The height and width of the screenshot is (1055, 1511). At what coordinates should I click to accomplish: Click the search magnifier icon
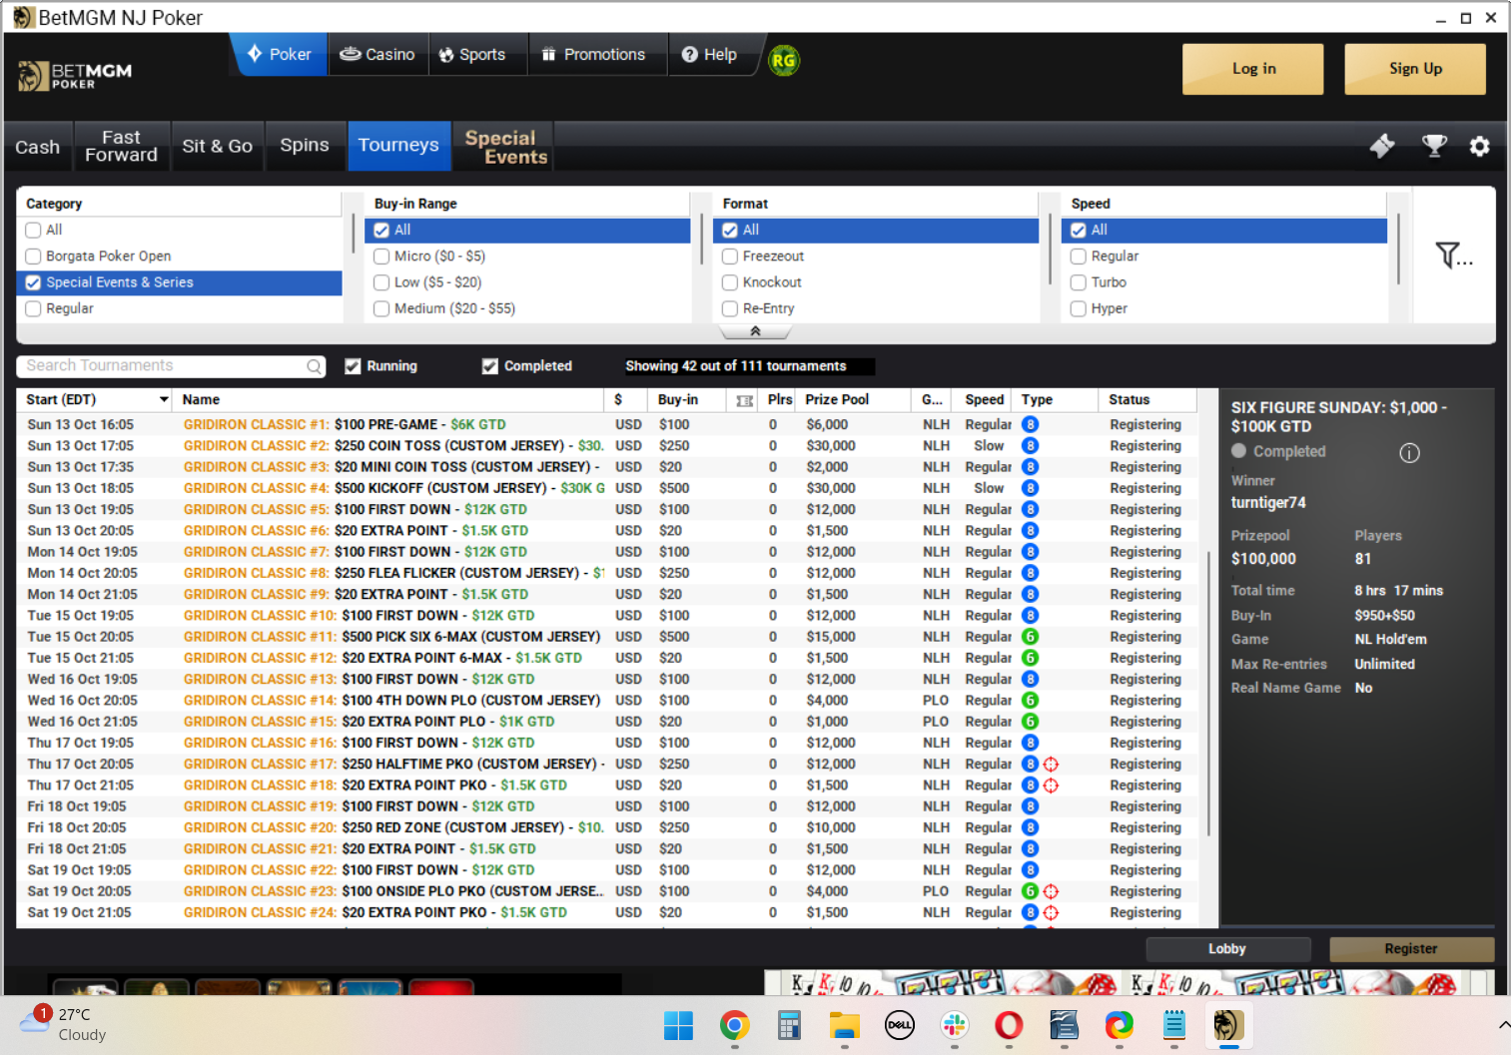[315, 366]
